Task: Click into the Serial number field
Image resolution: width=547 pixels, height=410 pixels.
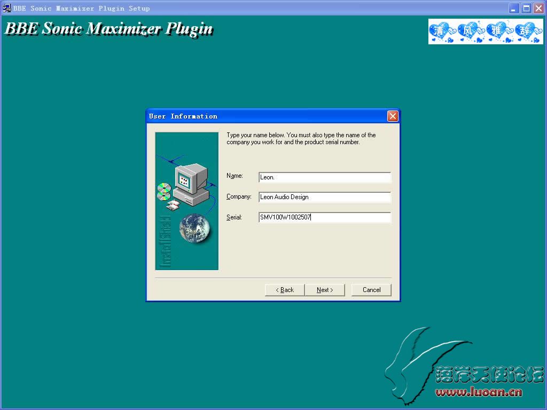Action: 325,217
